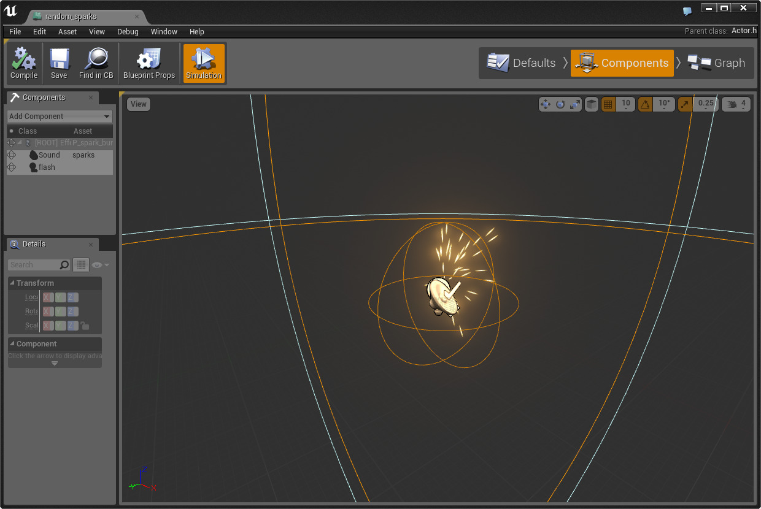The width and height of the screenshot is (761, 509).
Task: Open the Debug menu
Action: pos(128,32)
